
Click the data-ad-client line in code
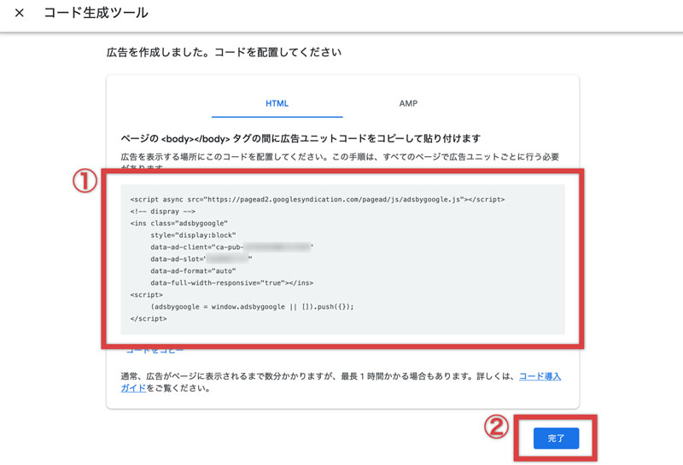point(231,247)
